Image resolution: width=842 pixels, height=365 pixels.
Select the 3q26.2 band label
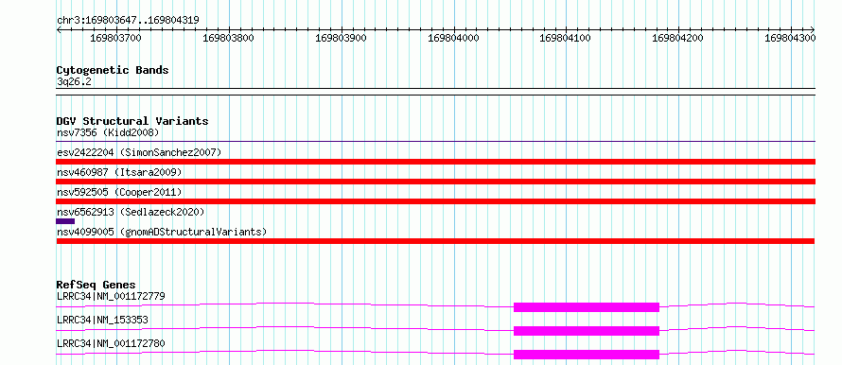(74, 81)
